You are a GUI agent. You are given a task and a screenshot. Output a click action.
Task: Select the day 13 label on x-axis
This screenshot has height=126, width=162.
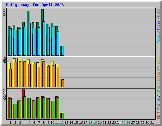[x=66, y=123]
